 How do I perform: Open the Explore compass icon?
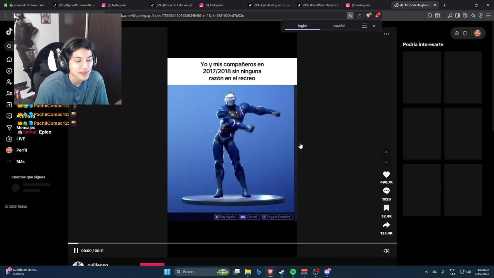[x=9, y=71]
